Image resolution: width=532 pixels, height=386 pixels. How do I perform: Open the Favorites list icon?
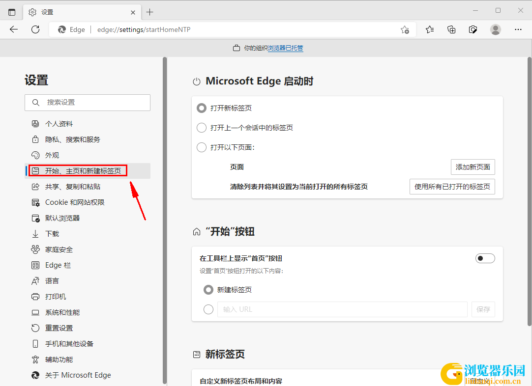[430, 30]
